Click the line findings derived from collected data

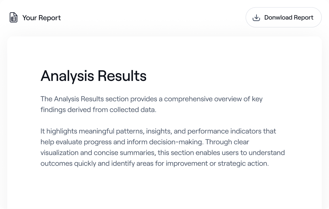click(98, 110)
